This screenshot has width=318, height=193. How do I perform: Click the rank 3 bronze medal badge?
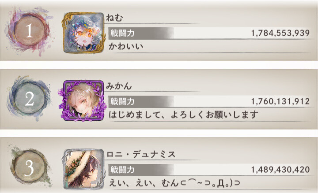pyautogui.click(x=30, y=168)
